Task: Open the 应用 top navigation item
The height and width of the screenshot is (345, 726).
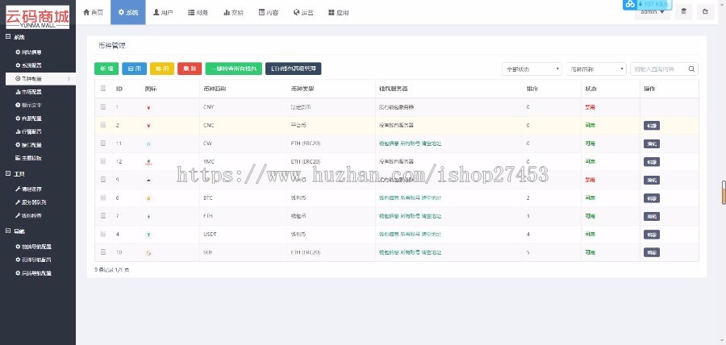Action: (x=339, y=12)
